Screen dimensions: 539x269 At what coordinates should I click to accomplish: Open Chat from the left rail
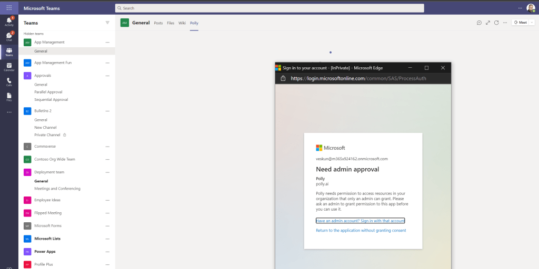[9, 36]
